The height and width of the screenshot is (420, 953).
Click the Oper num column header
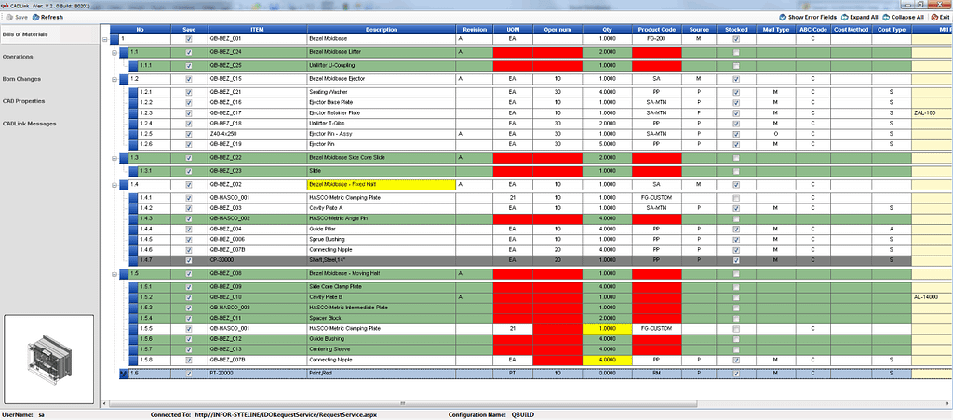pyautogui.click(x=558, y=29)
